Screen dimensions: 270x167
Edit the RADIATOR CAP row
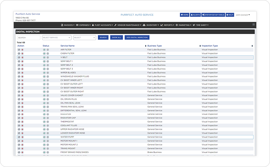point(19,118)
